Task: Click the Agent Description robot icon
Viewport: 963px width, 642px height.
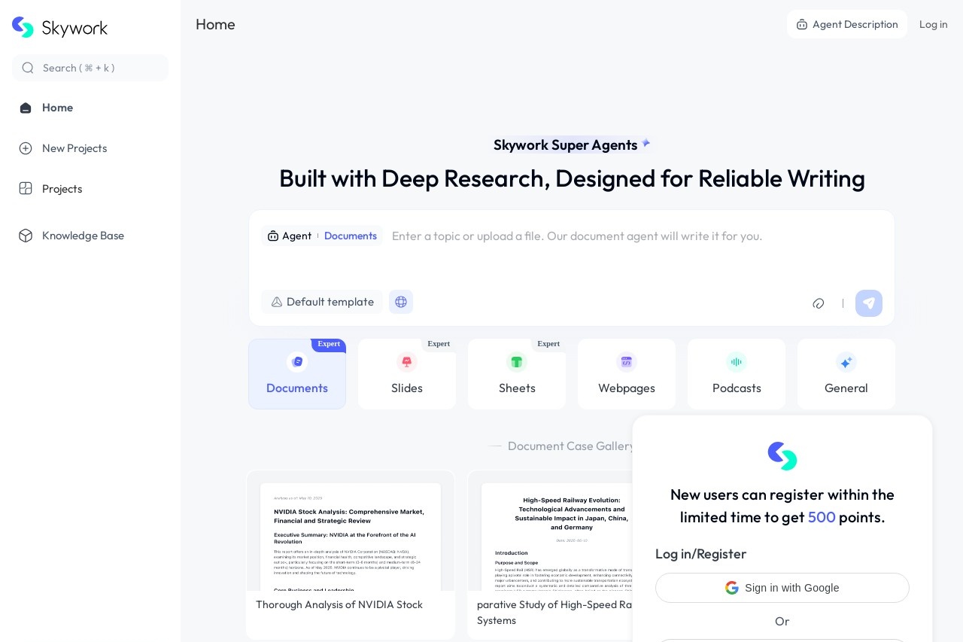Action: [802, 24]
